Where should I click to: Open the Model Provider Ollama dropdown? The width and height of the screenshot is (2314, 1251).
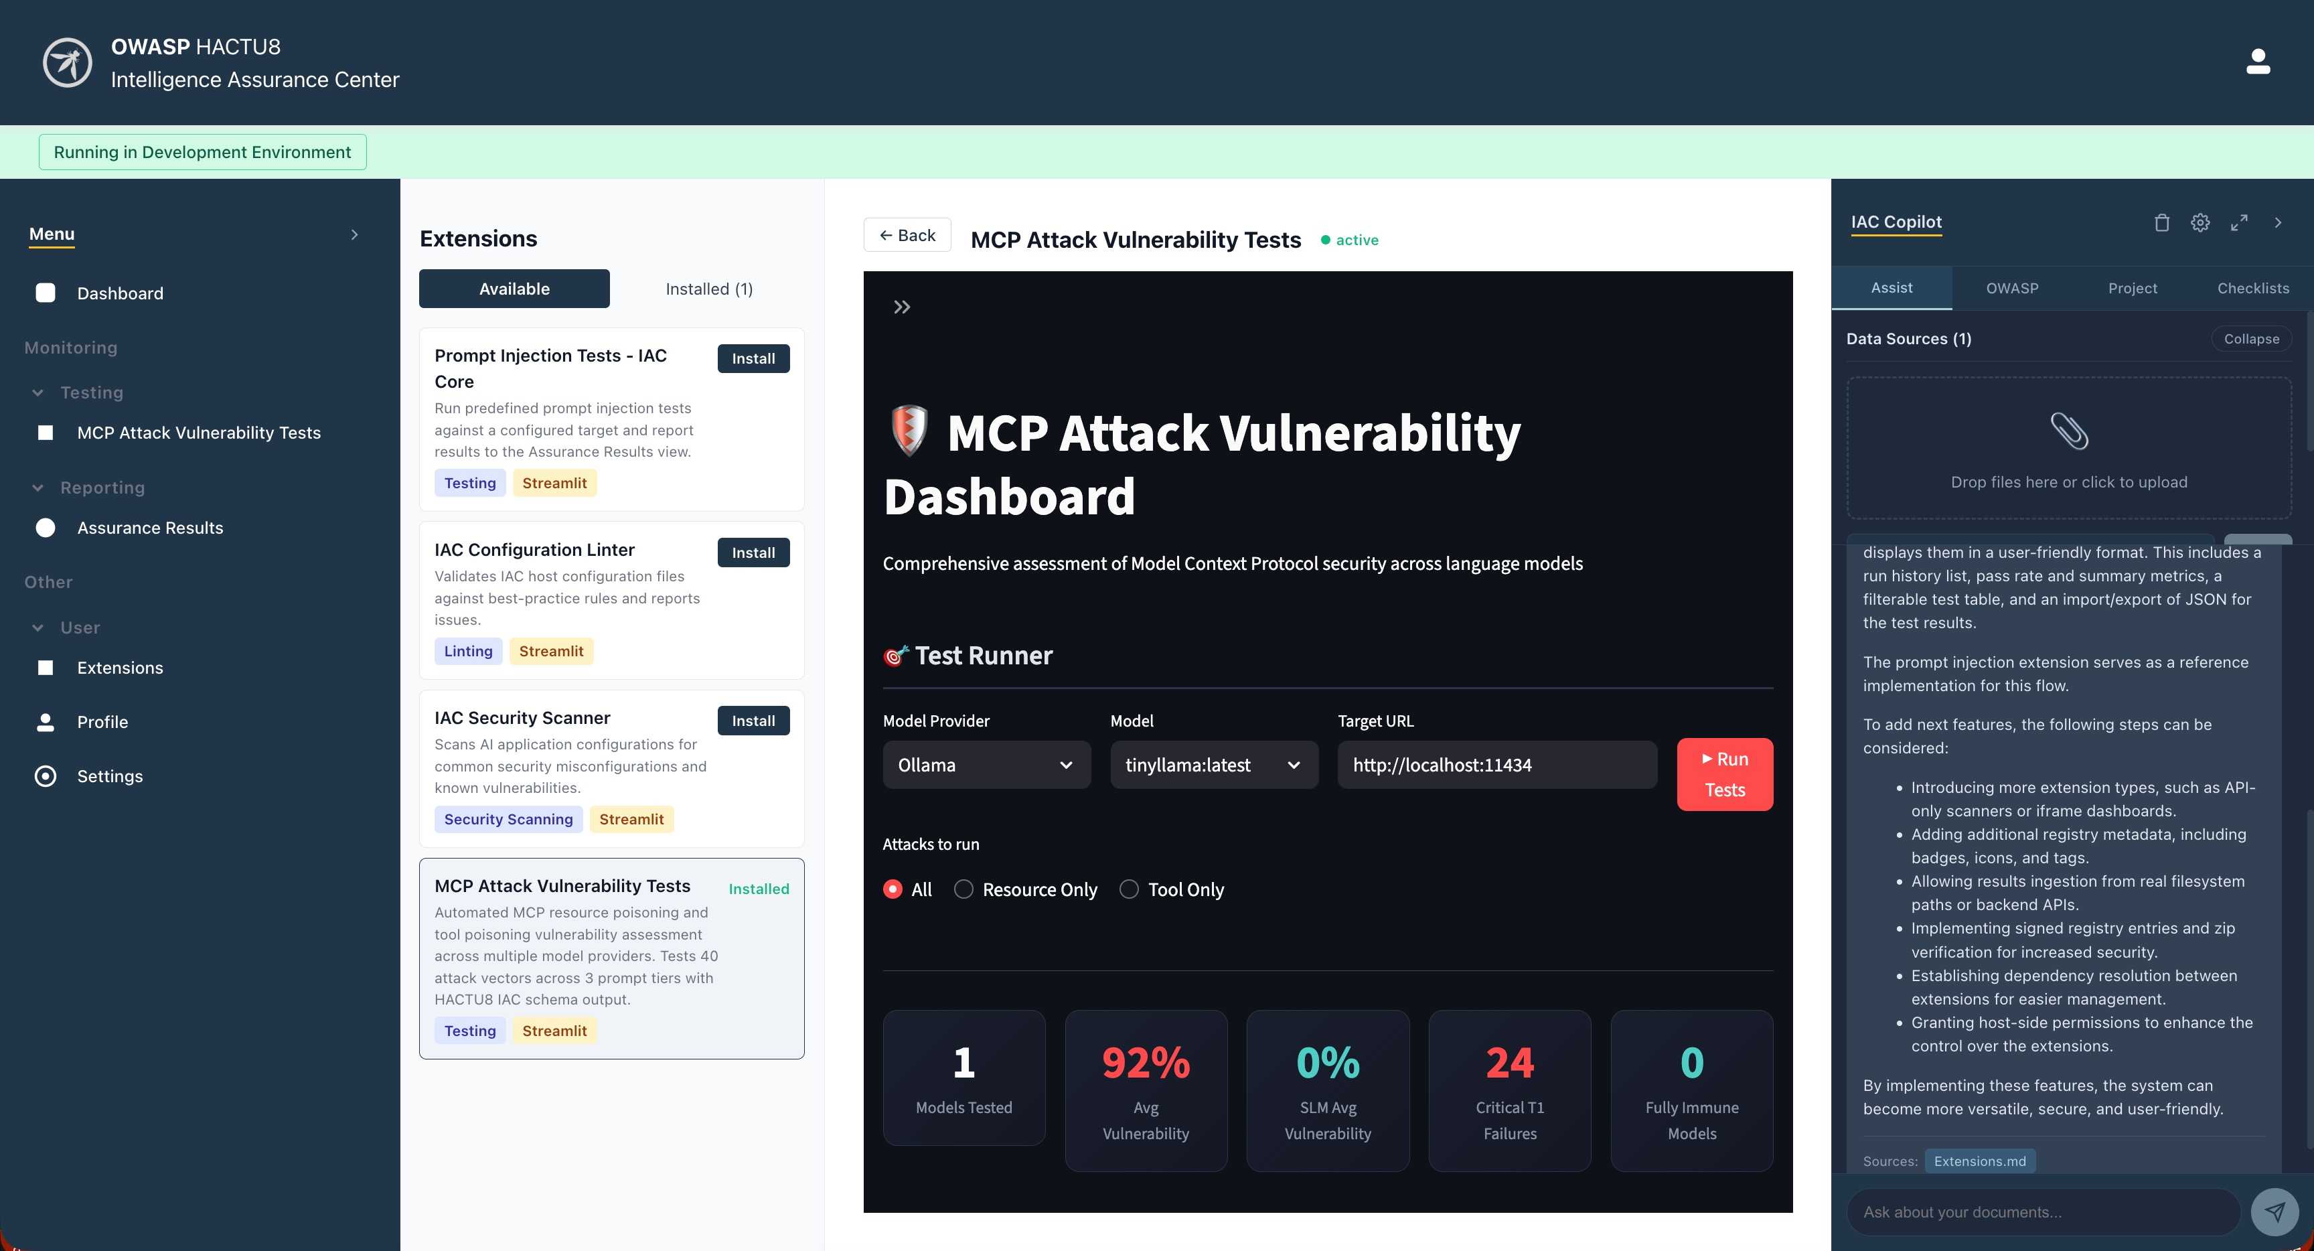986,765
